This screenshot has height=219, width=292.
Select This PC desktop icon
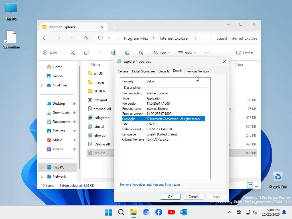tap(11, 12)
